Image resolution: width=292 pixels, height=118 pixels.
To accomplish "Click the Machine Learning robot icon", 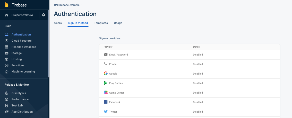I will (6, 71).
